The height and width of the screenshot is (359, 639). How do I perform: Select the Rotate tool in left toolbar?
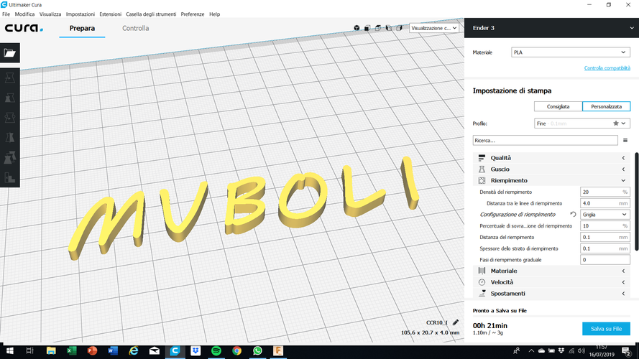click(10, 118)
